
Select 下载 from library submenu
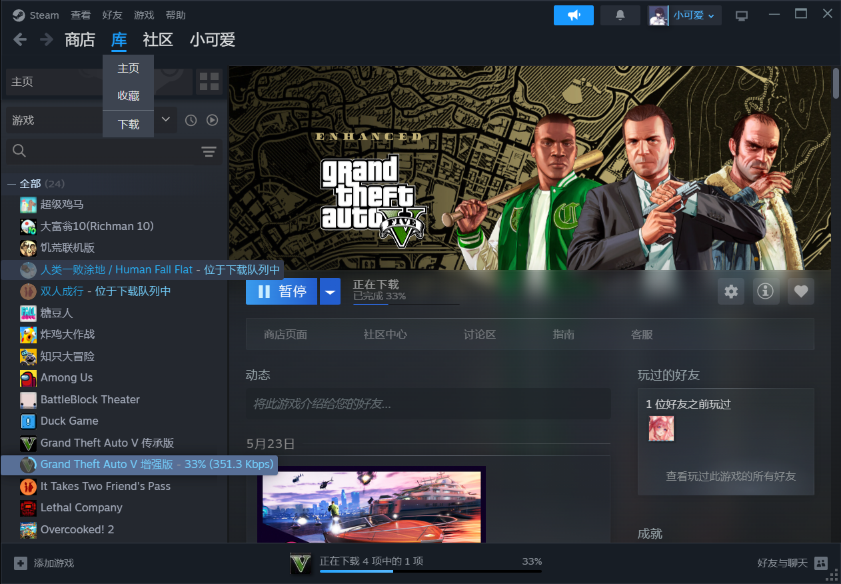[x=129, y=124]
